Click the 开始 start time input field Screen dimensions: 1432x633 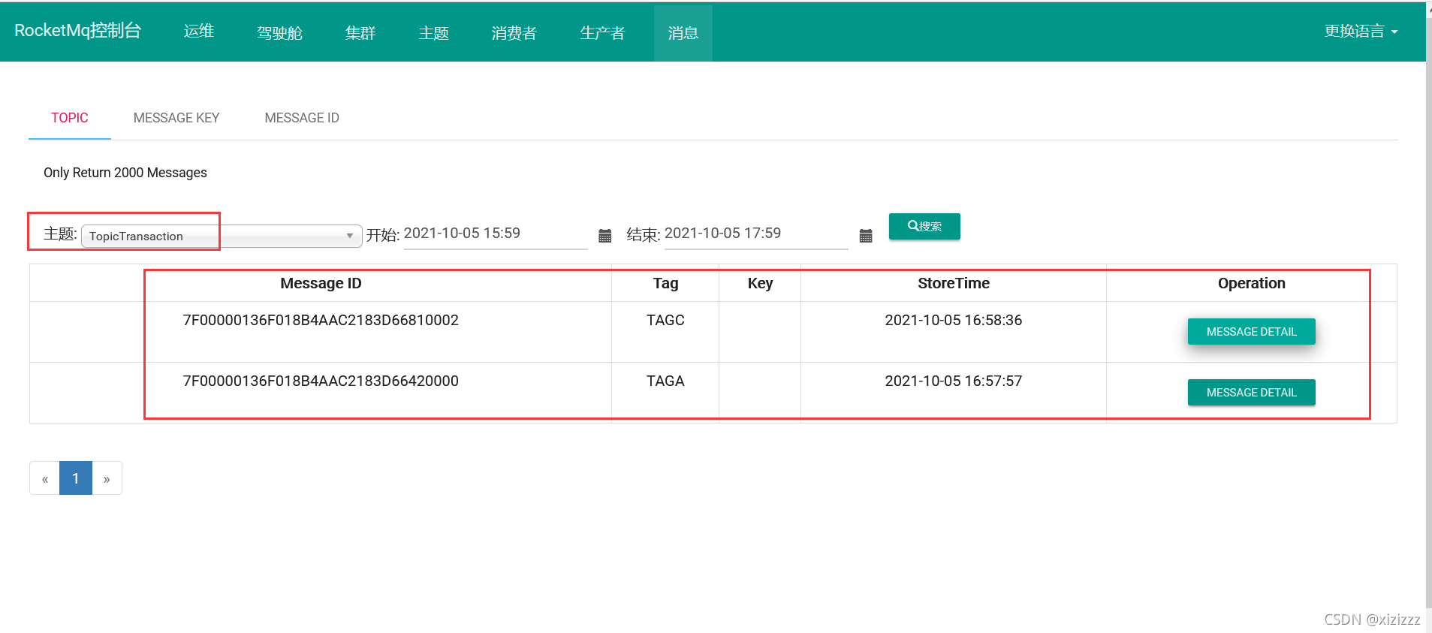pyautogui.click(x=496, y=234)
